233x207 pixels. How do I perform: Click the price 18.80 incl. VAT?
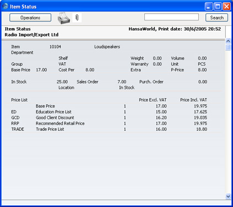pos(202,129)
